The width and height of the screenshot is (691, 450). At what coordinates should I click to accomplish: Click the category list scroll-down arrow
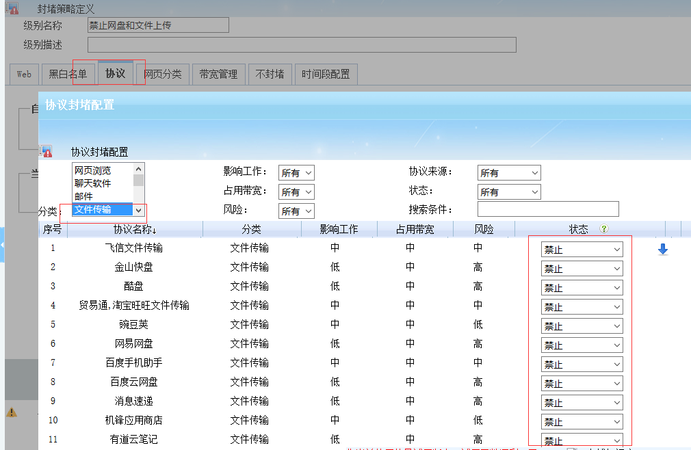click(x=139, y=211)
